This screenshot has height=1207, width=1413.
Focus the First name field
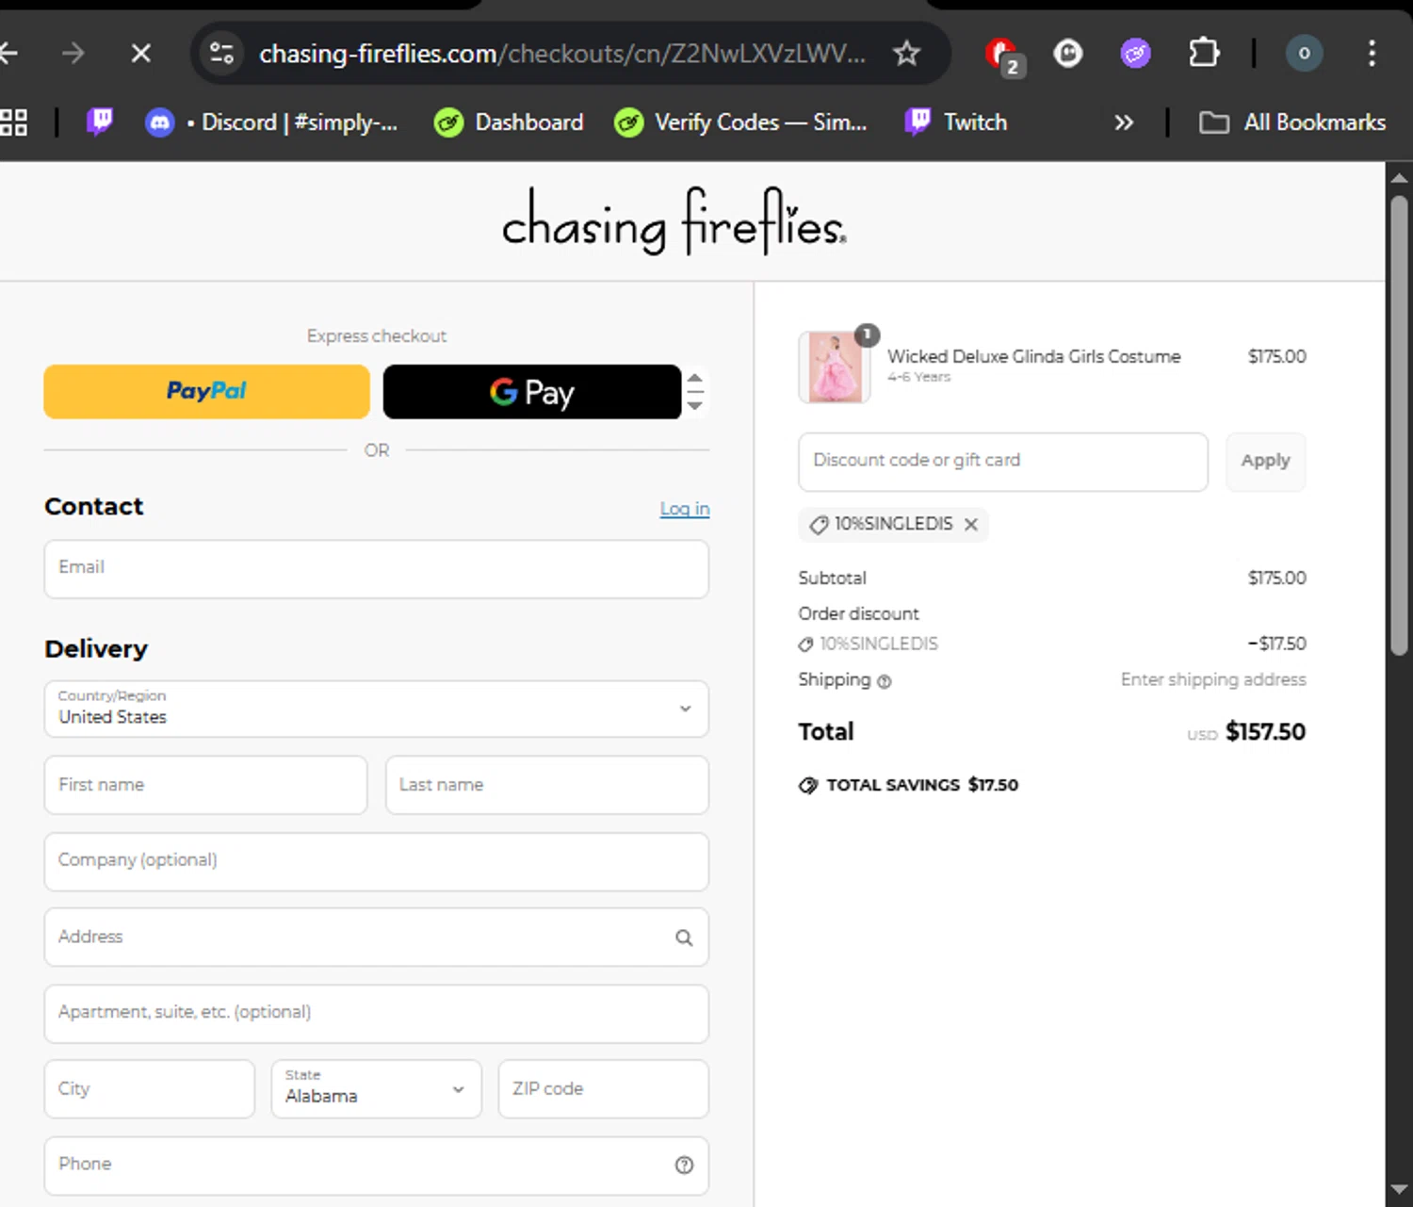click(205, 785)
